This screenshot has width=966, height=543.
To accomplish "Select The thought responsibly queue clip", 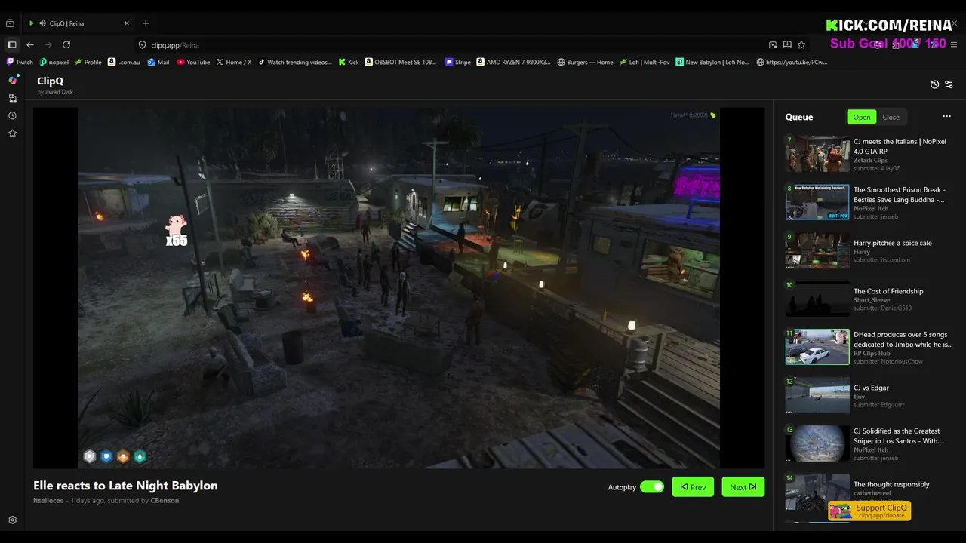I will 869,491.
